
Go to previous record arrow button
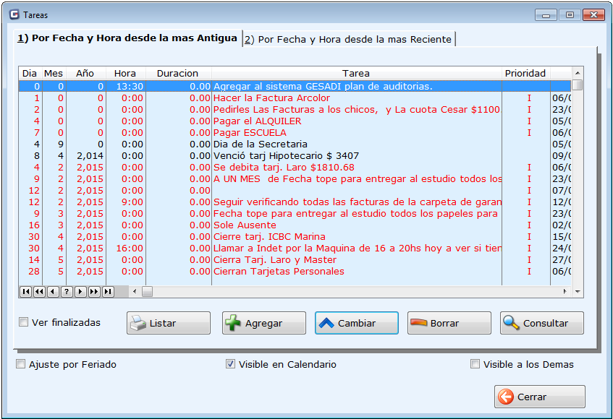[52, 291]
